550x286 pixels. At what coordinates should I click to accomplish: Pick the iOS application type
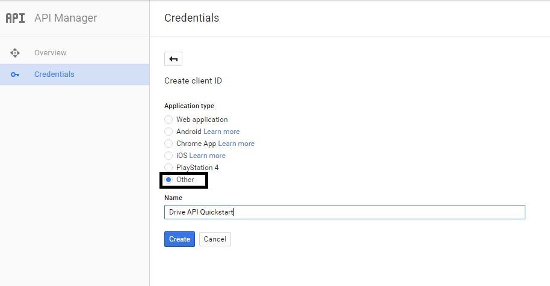pos(168,156)
